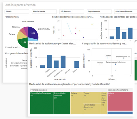
Task: Select the red Cabeza 78 treemap cell
Action: point(120,101)
